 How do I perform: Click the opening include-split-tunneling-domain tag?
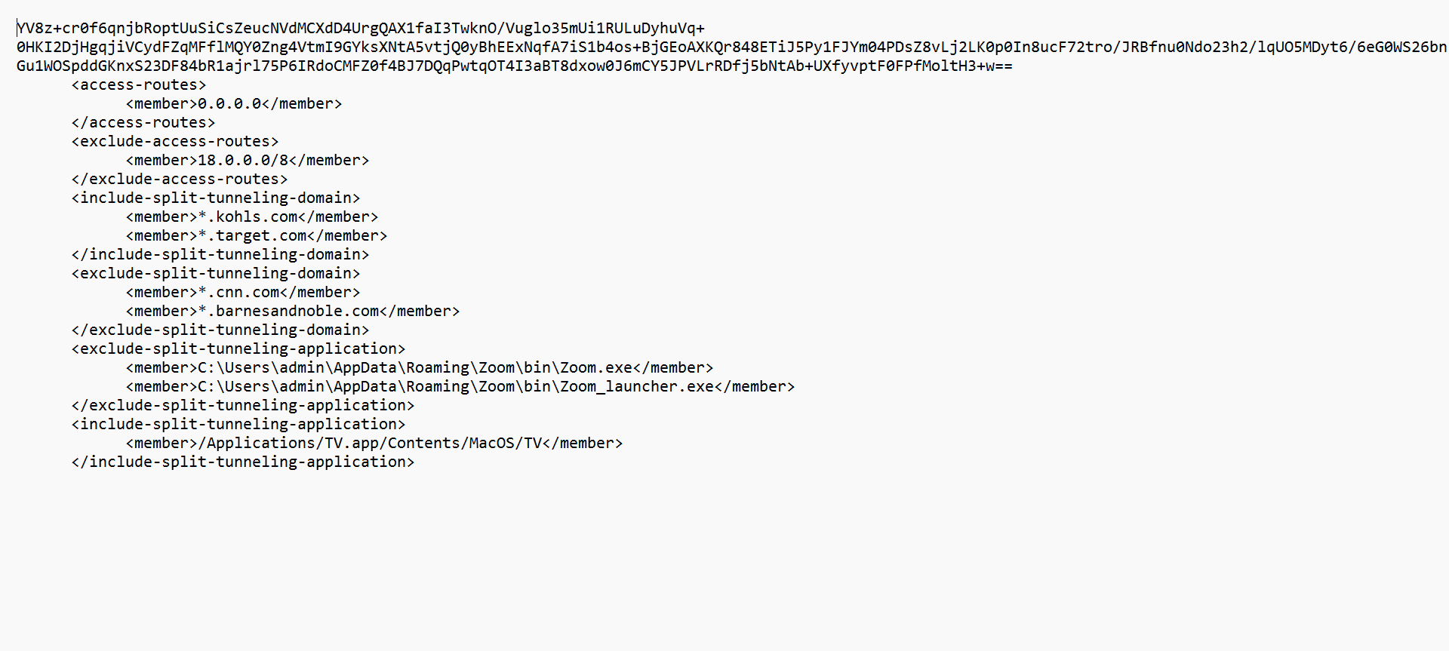click(x=216, y=198)
